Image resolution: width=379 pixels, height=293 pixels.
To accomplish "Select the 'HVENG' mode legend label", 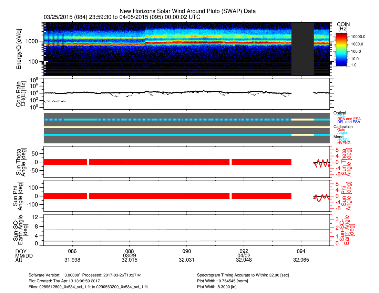I will (x=344, y=143).
